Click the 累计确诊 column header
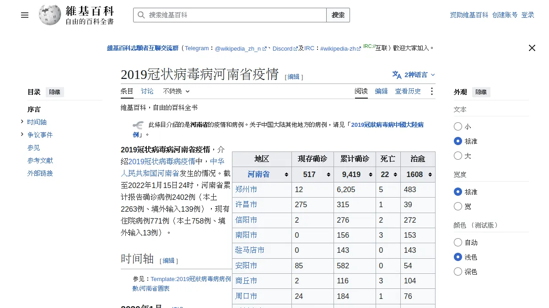 point(355,159)
